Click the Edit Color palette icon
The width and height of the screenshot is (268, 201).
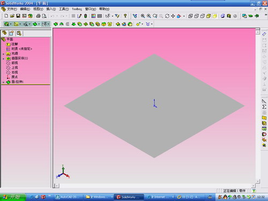pyautogui.click(x=93, y=16)
